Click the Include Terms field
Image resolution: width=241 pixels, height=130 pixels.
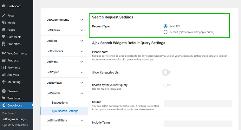(198, 124)
